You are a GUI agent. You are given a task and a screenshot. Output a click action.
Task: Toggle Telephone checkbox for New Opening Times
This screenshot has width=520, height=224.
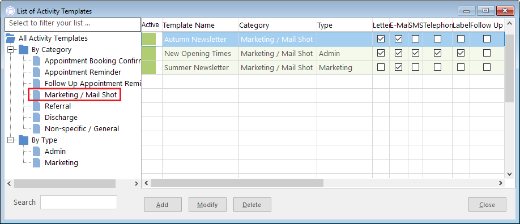click(438, 53)
